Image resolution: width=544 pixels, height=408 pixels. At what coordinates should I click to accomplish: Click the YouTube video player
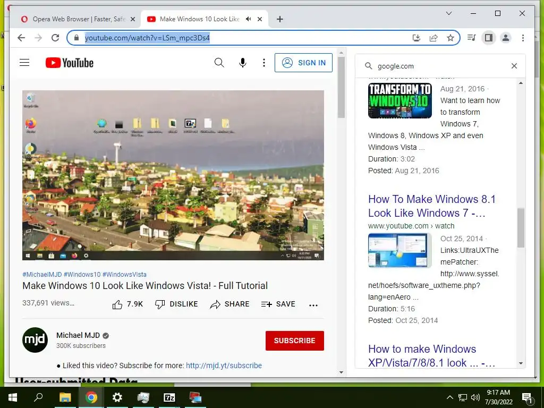[x=173, y=175]
